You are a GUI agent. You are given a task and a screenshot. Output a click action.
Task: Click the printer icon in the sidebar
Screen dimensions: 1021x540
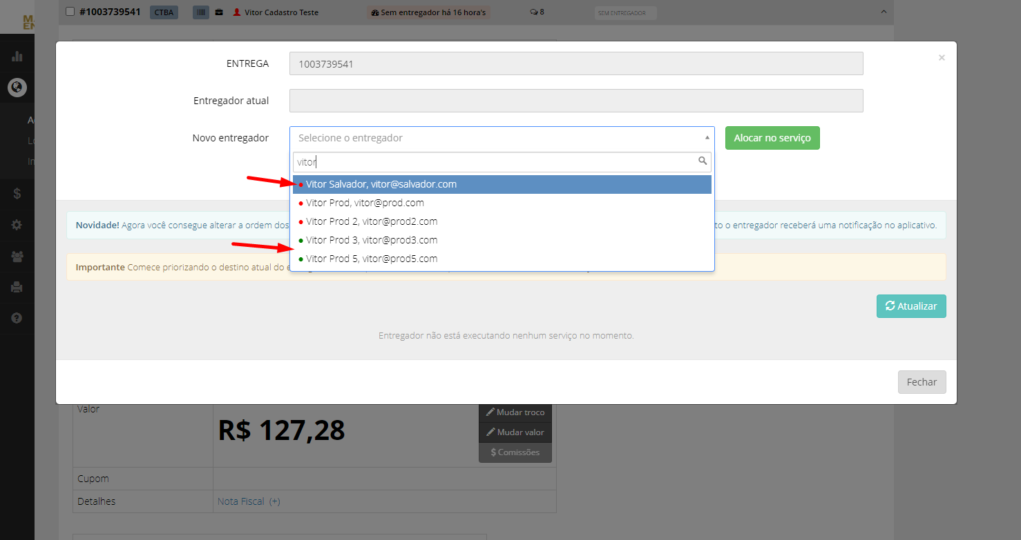point(17,287)
